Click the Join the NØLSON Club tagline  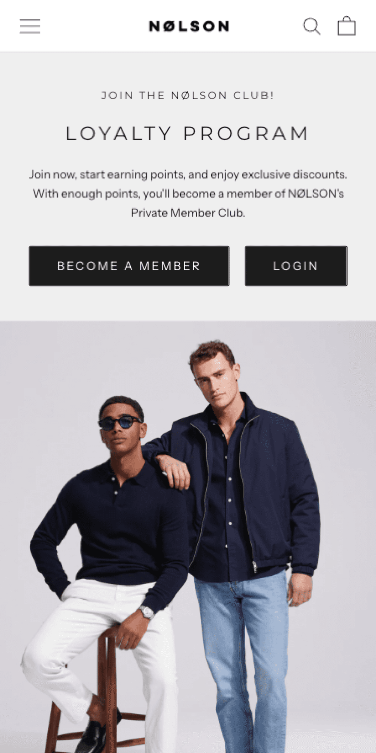pyautogui.click(x=187, y=95)
